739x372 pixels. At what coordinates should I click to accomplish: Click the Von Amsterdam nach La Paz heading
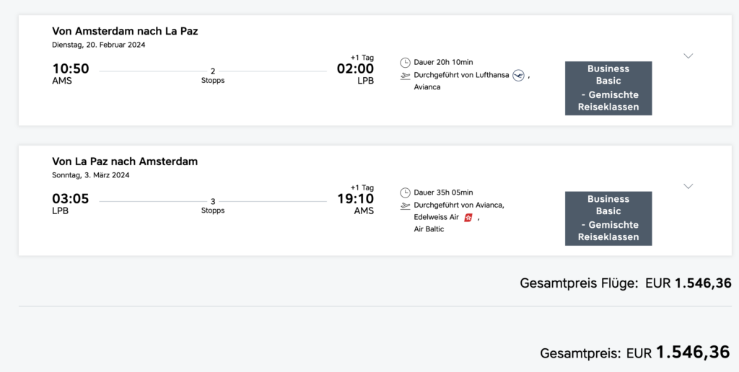click(x=125, y=31)
